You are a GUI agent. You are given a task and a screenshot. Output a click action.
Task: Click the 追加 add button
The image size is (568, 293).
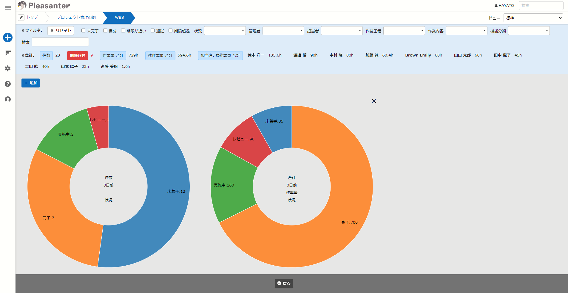[x=31, y=83]
